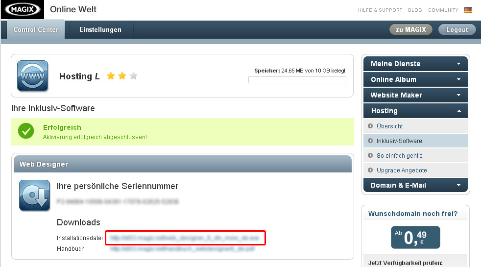Open the BLOG link

[x=415, y=10]
